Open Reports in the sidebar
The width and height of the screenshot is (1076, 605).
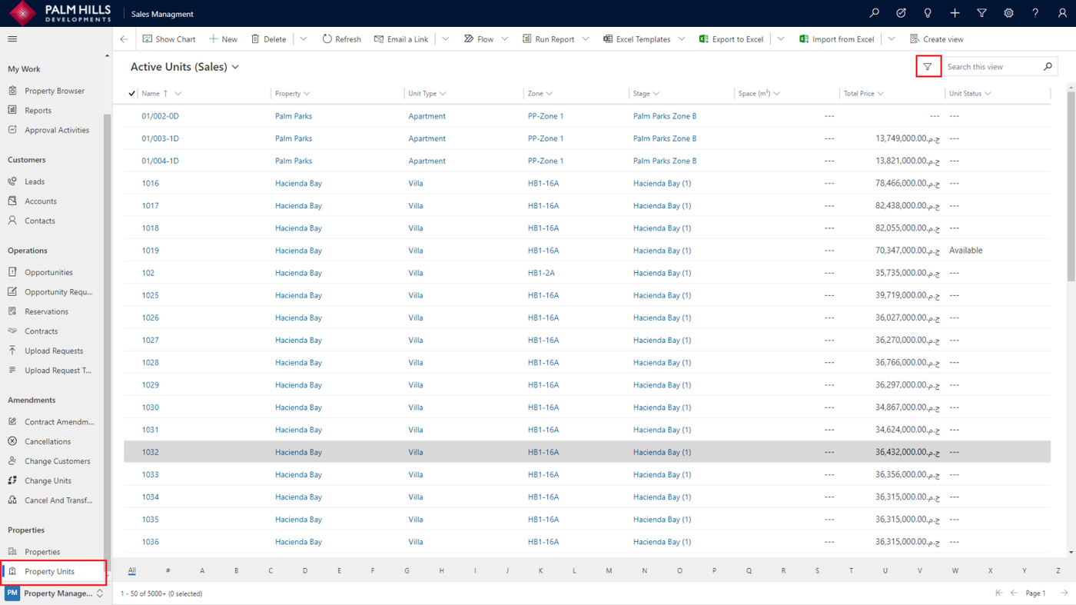click(38, 111)
